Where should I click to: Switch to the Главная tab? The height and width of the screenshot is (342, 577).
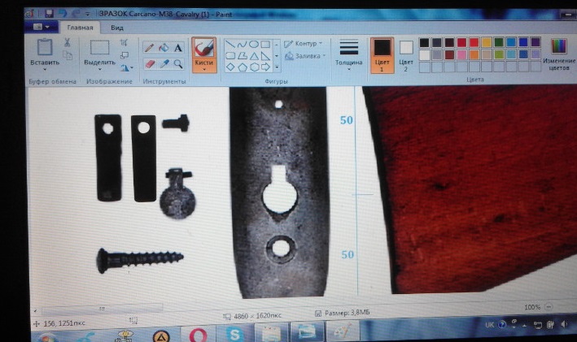point(80,28)
